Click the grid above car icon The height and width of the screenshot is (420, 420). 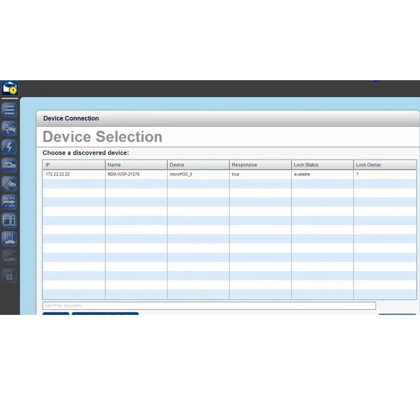pos(9,239)
